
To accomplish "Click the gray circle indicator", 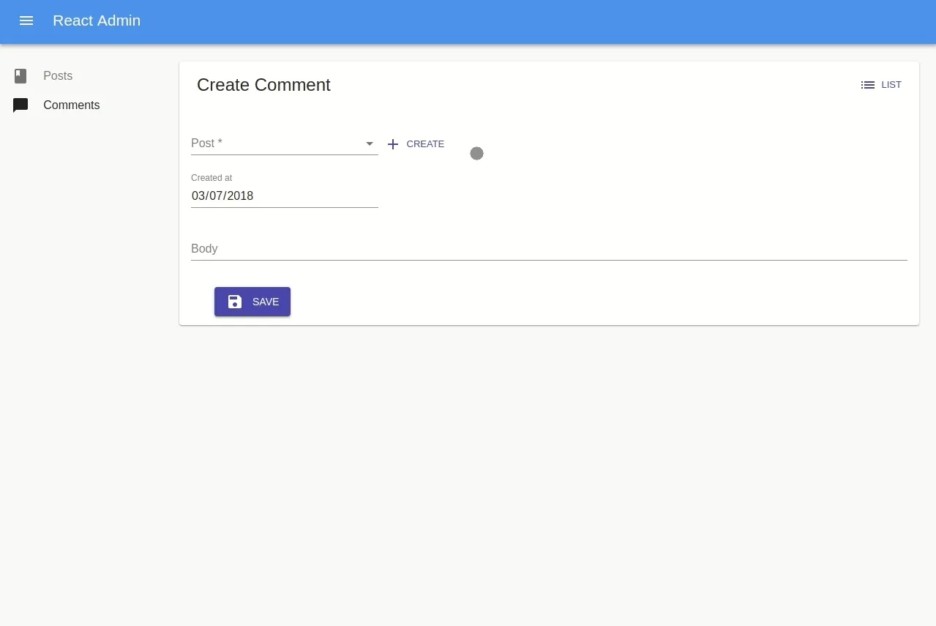I will pyautogui.click(x=476, y=153).
